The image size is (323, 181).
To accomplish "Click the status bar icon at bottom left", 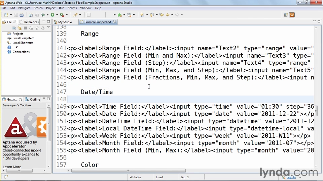I will pos(6,177).
